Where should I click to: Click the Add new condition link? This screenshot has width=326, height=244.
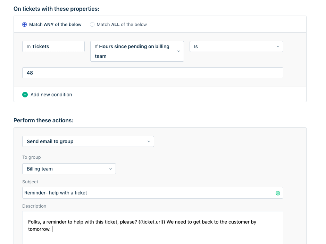51,95
